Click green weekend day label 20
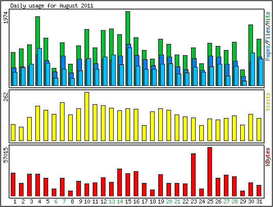 [169, 201]
